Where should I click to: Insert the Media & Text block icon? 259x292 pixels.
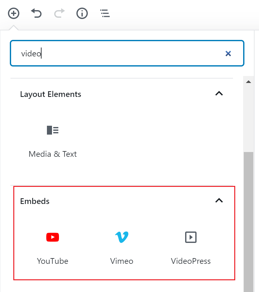pos(53,130)
